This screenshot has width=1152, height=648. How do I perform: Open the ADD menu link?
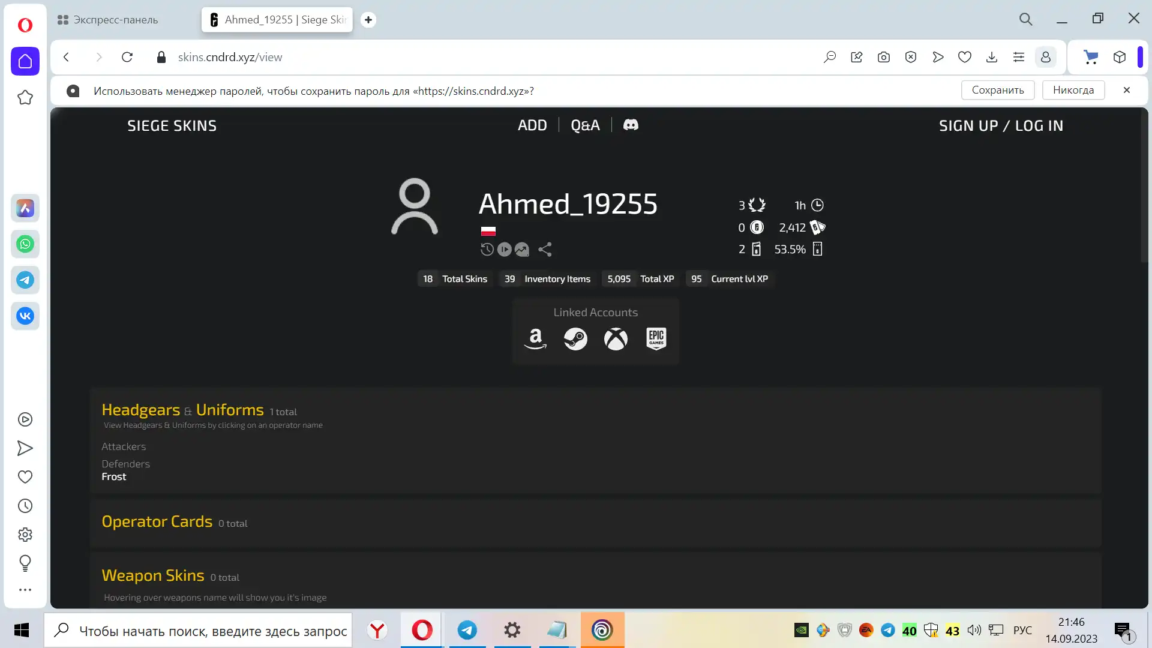coord(532,125)
